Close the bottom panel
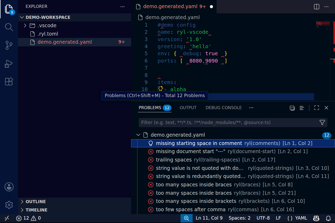The height and width of the screenshot is (223, 335). point(326,108)
